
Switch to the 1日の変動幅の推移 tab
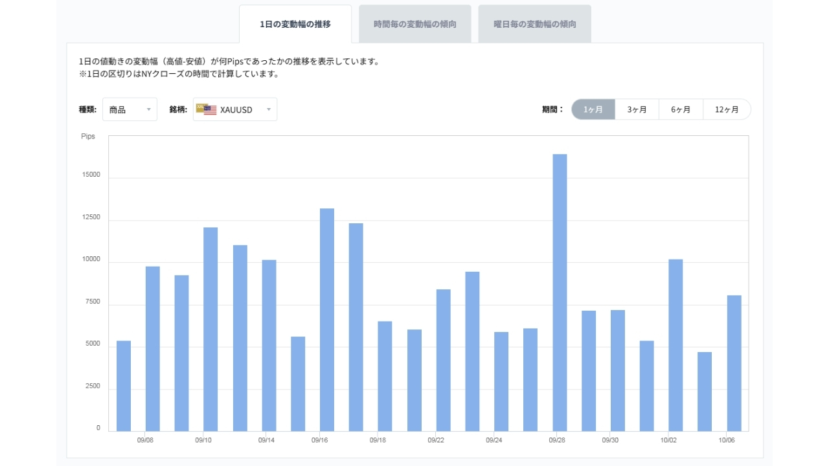tap(295, 25)
